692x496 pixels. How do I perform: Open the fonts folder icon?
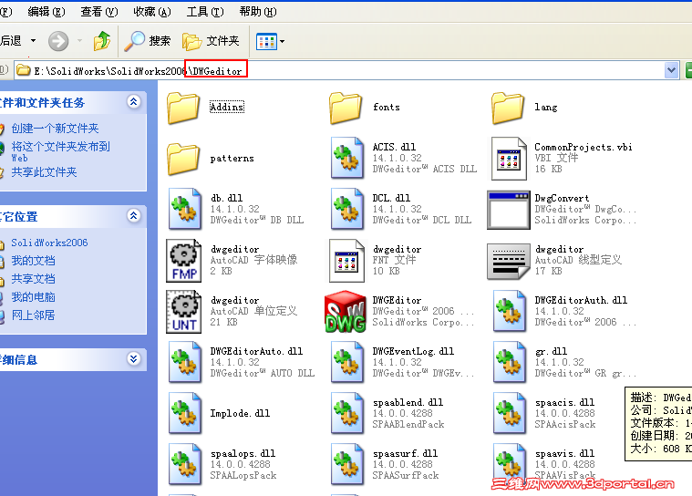click(346, 108)
